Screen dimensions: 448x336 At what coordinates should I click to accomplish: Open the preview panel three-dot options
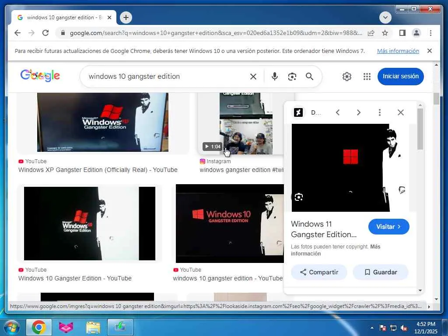(379, 112)
